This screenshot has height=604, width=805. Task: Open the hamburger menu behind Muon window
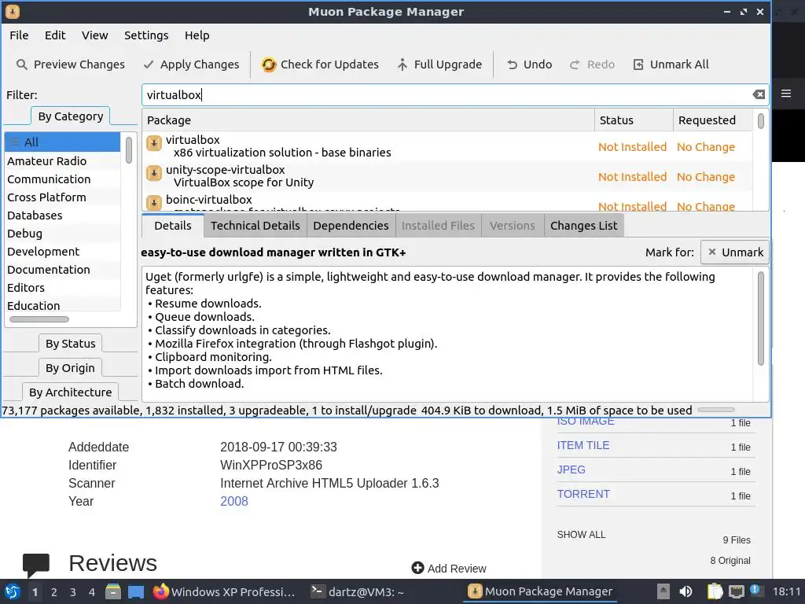(x=785, y=94)
